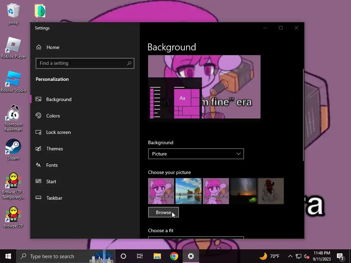Click the Home icon in Settings sidebar
Image resolution: width=351 pixels, height=263 pixels.
(39, 47)
